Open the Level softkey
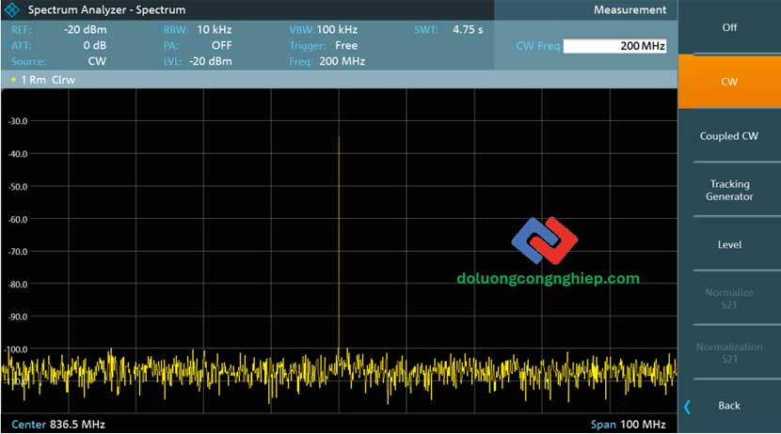 pyautogui.click(x=729, y=244)
